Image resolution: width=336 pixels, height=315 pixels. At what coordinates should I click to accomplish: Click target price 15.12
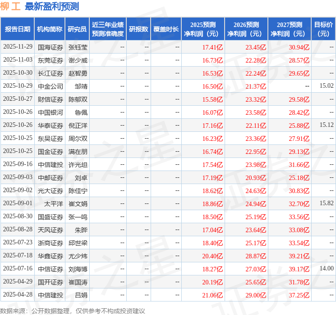(327, 125)
